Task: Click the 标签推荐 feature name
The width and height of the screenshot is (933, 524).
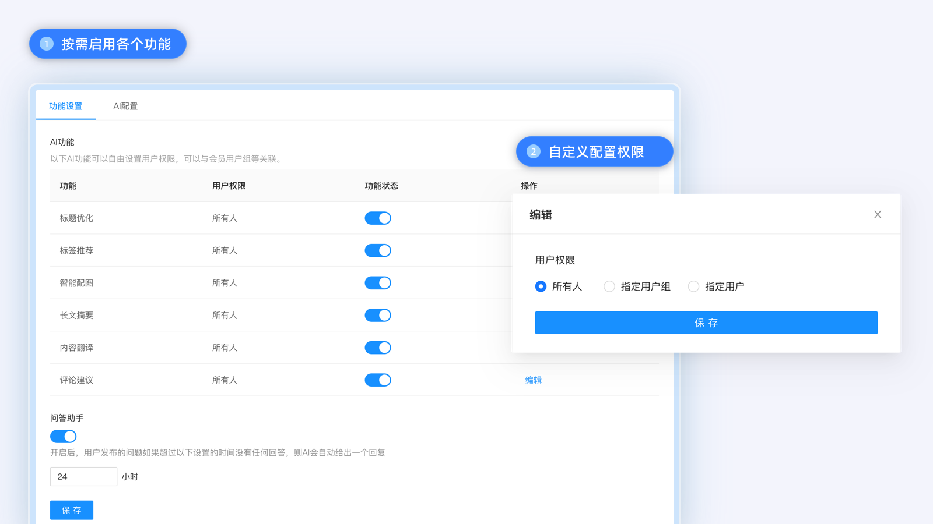Action: click(x=76, y=250)
